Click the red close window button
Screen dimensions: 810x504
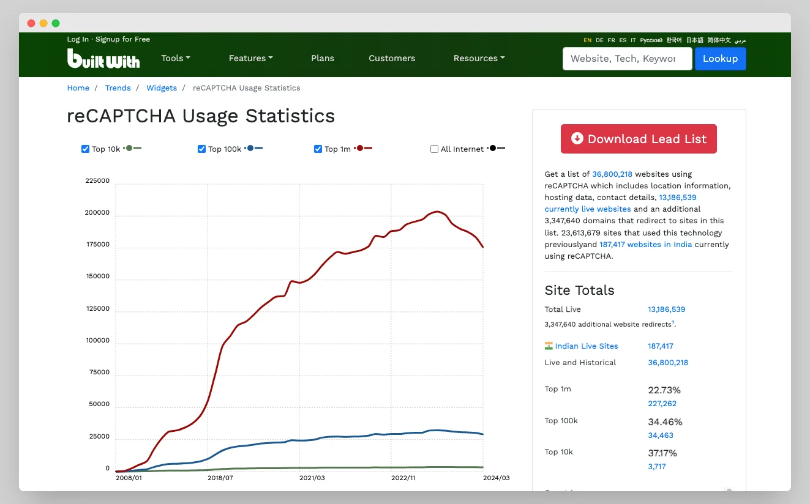[x=31, y=23]
